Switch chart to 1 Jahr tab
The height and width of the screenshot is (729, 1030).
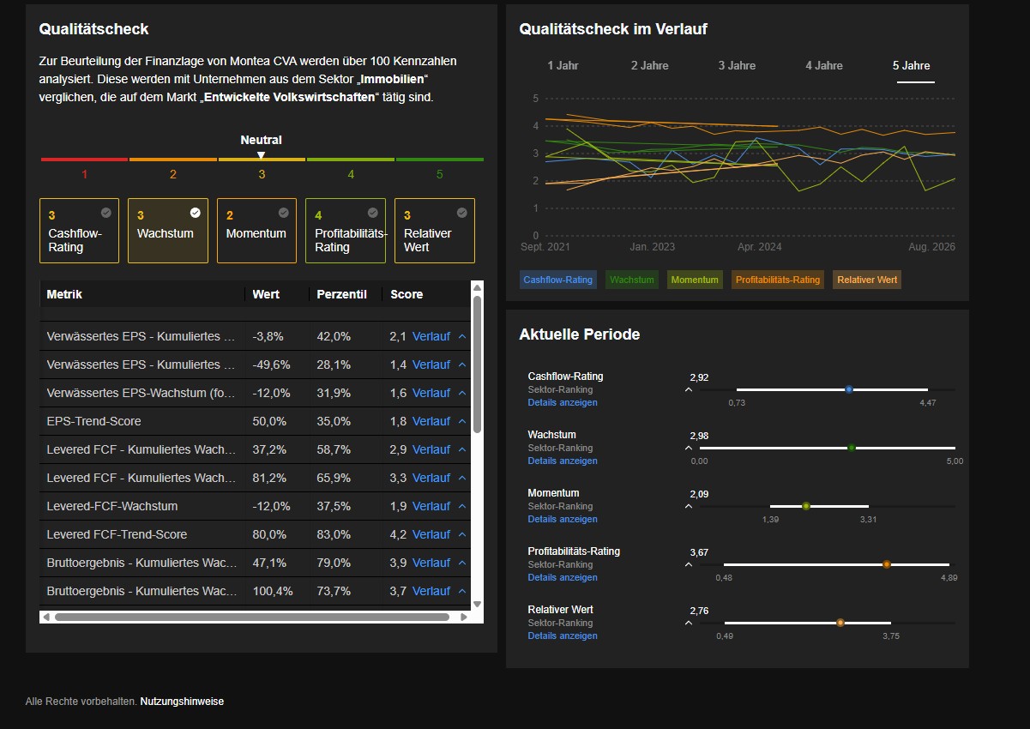(563, 66)
